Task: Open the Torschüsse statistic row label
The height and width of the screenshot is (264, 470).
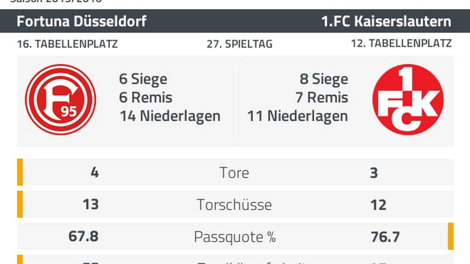Action: click(234, 205)
